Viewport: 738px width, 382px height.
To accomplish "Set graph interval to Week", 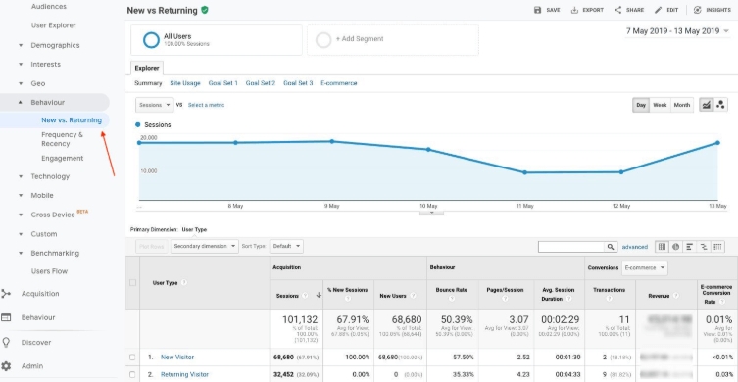I will click(x=660, y=105).
